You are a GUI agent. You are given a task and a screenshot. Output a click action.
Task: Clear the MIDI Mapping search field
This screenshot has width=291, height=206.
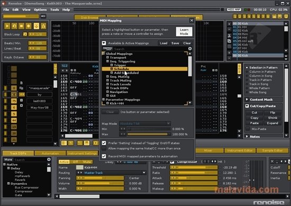[x=190, y=49]
